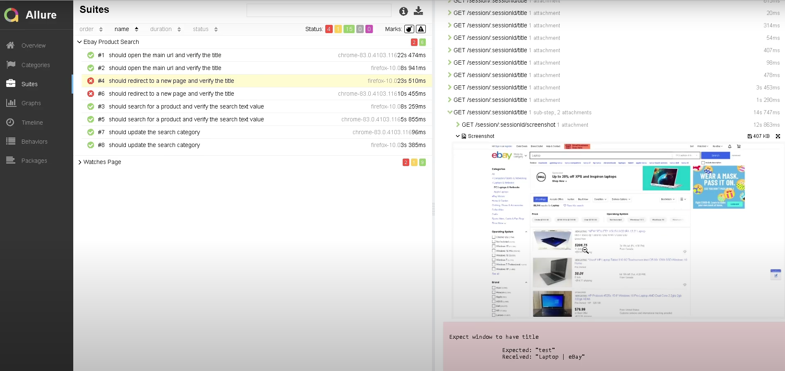Viewport: 785px width, 371px height.
Task: Toggle the red failed status filter
Action: coord(329,29)
